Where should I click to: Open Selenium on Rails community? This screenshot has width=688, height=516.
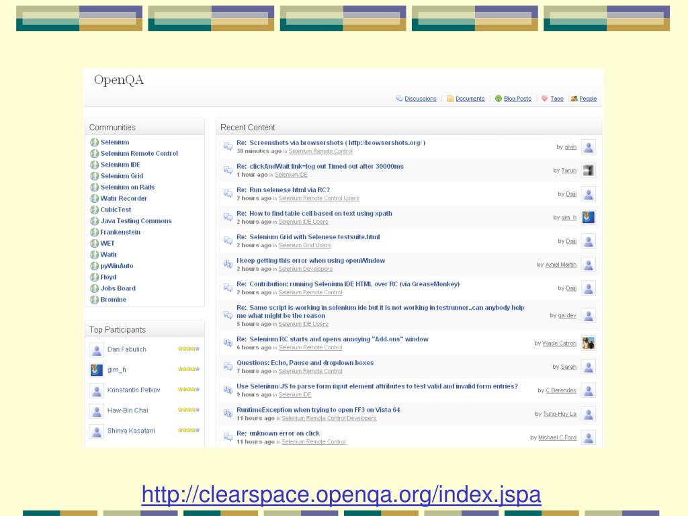[x=127, y=187]
